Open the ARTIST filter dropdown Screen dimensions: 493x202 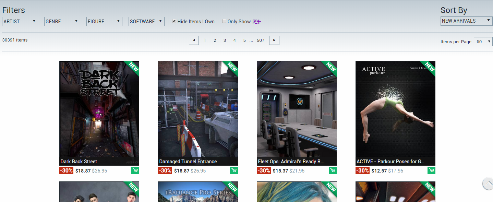[20, 21]
